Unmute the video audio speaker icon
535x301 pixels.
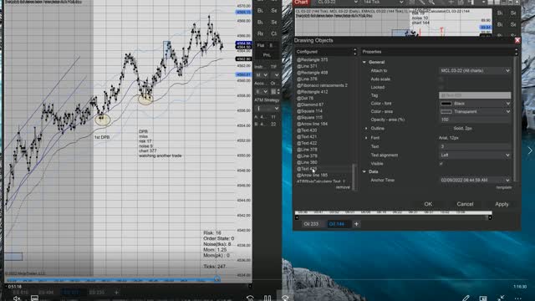[17, 298]
